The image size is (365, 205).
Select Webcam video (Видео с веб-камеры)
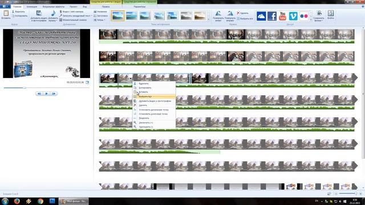72,11
